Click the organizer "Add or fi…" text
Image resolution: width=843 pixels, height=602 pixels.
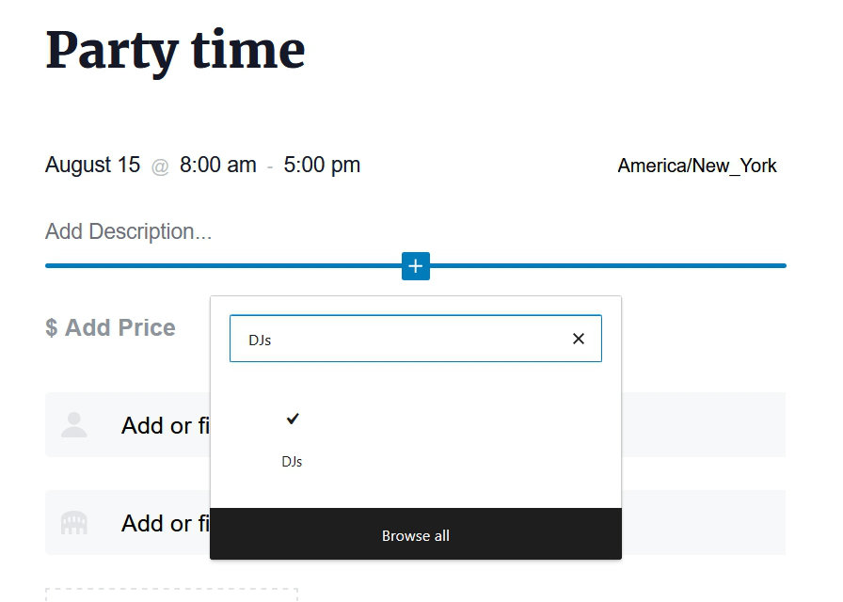point(165,425)
